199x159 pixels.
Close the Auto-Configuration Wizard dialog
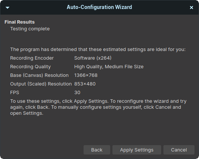[x=192, y=7]
